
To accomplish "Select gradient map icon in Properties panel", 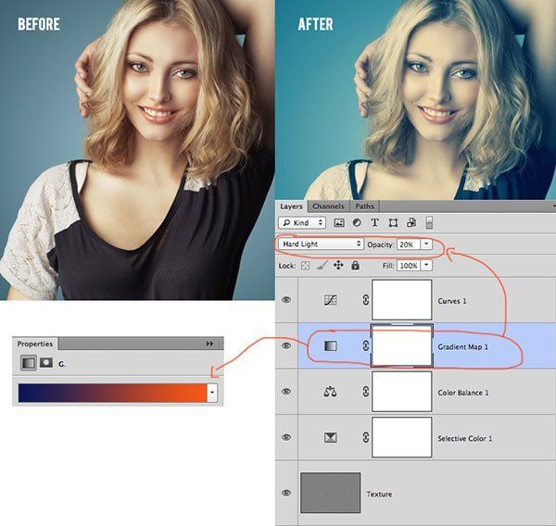I will pos(29,363).
